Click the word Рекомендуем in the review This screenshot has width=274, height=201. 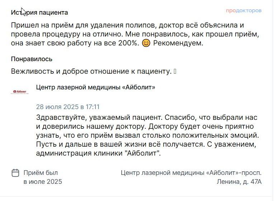pyautogui.click(x=178, y=43)
